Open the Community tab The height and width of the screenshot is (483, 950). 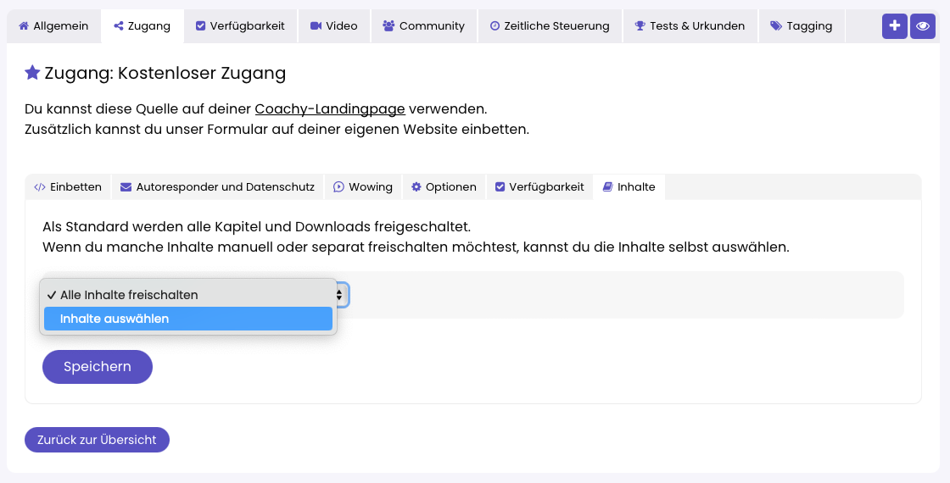(423, 26)
